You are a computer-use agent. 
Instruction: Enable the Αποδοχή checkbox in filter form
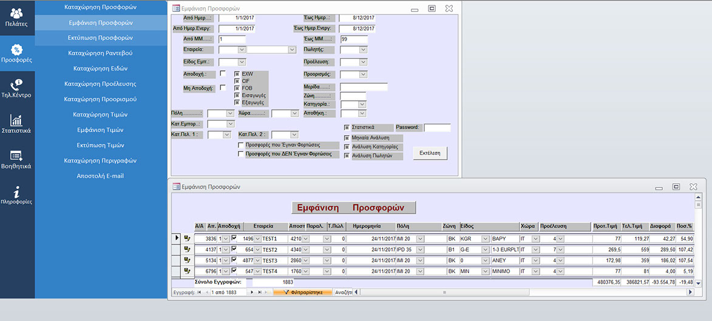pyautogui.click(x=223, y=73)
